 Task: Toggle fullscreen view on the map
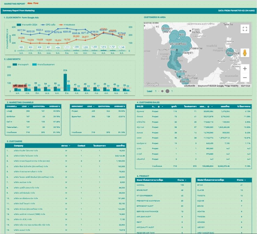245,29
